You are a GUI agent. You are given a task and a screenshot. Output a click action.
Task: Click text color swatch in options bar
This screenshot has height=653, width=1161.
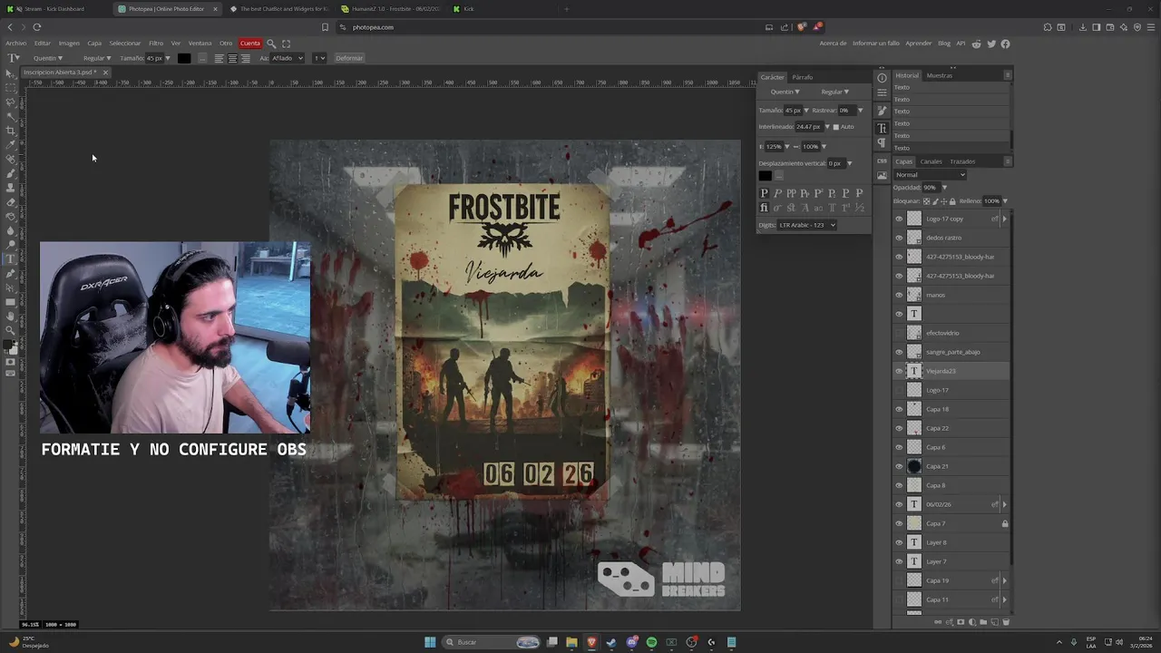[184, 58]
